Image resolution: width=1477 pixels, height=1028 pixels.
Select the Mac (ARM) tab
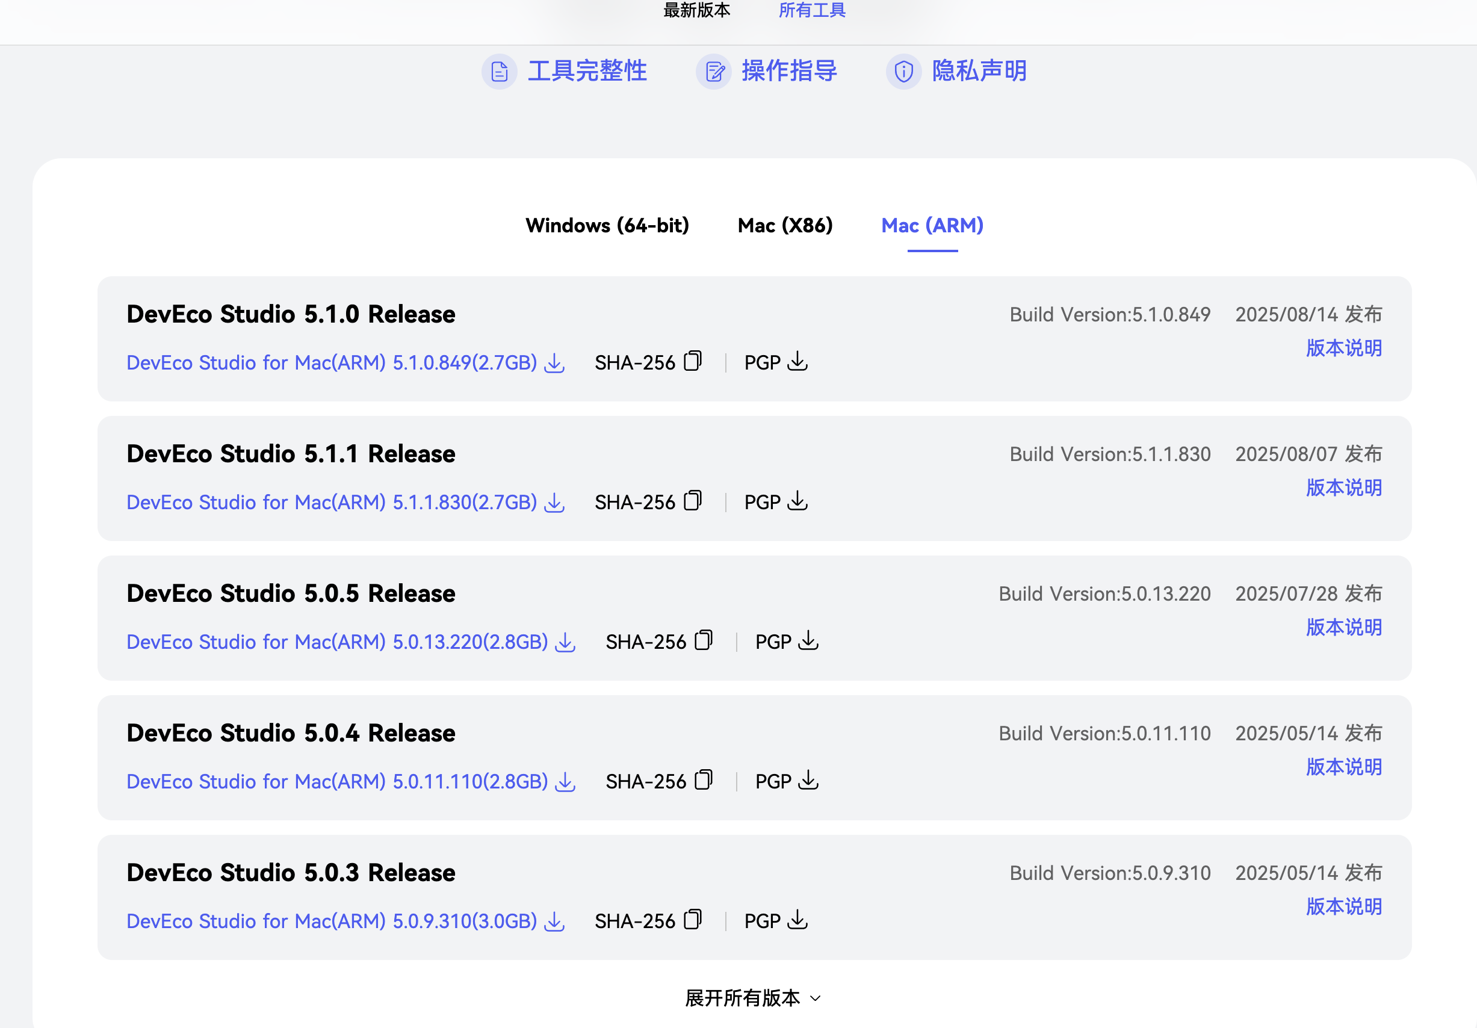(932, 225)
